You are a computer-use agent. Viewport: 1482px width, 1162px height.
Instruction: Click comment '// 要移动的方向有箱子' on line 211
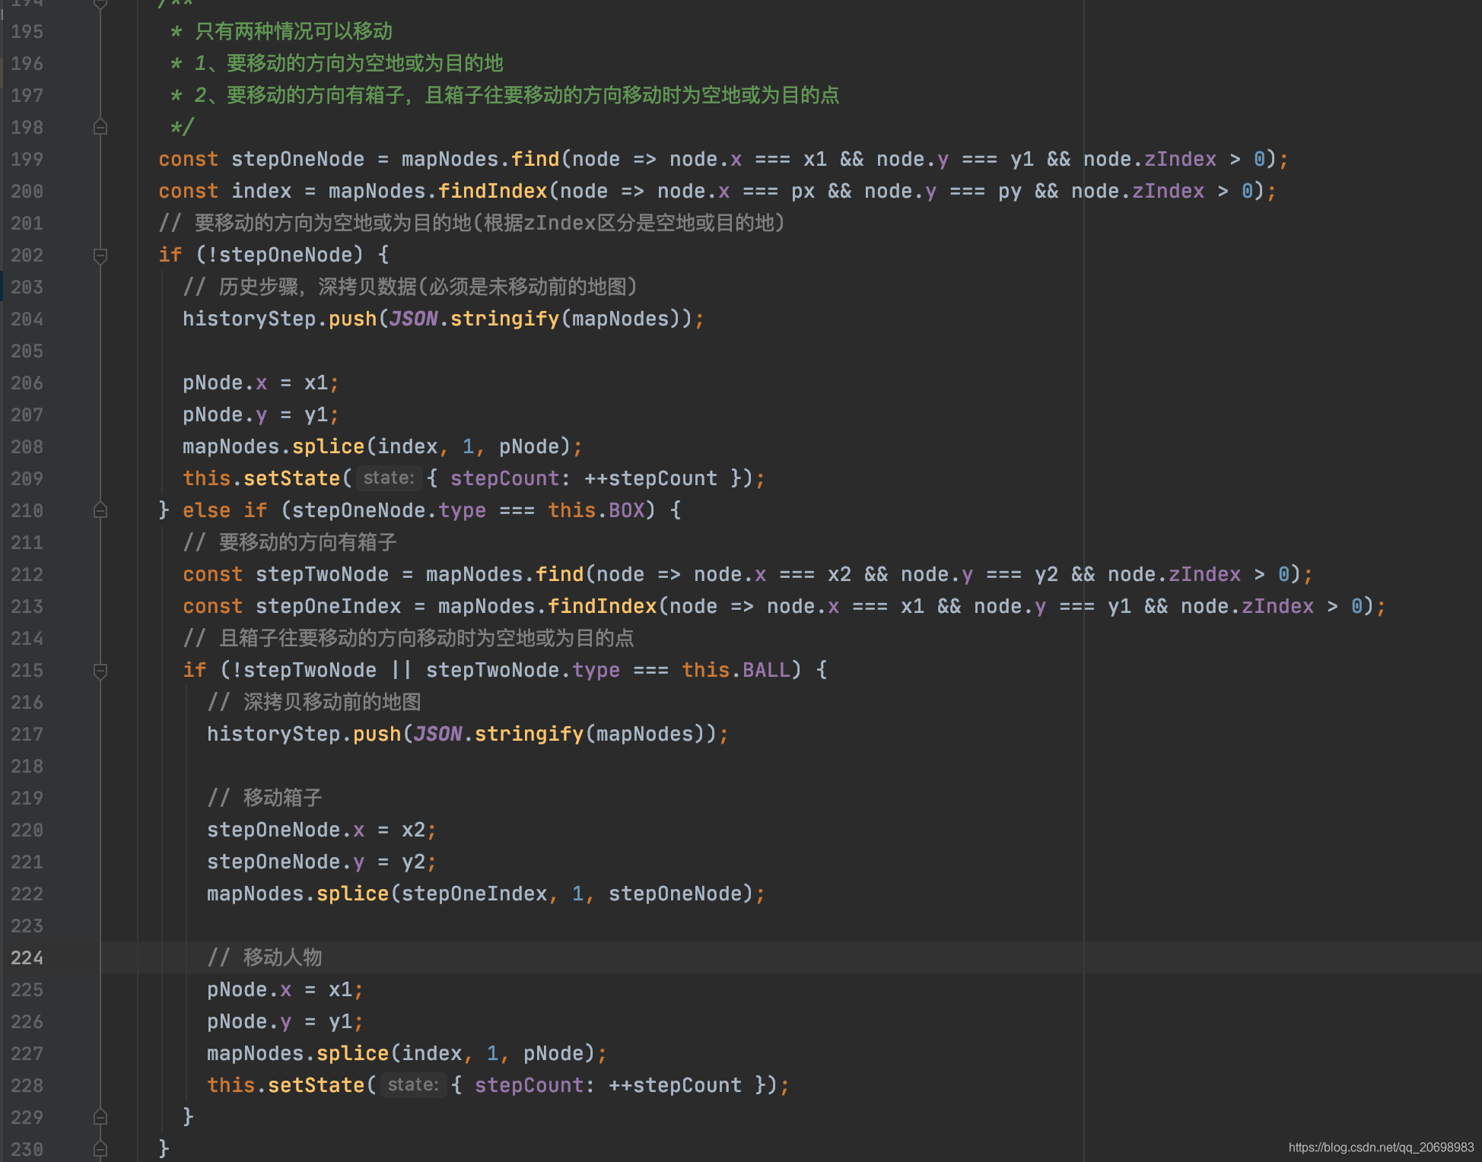(x=289, y=542)
